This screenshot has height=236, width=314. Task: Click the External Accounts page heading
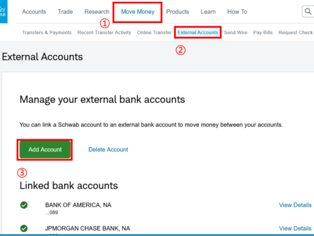(43, 57)
